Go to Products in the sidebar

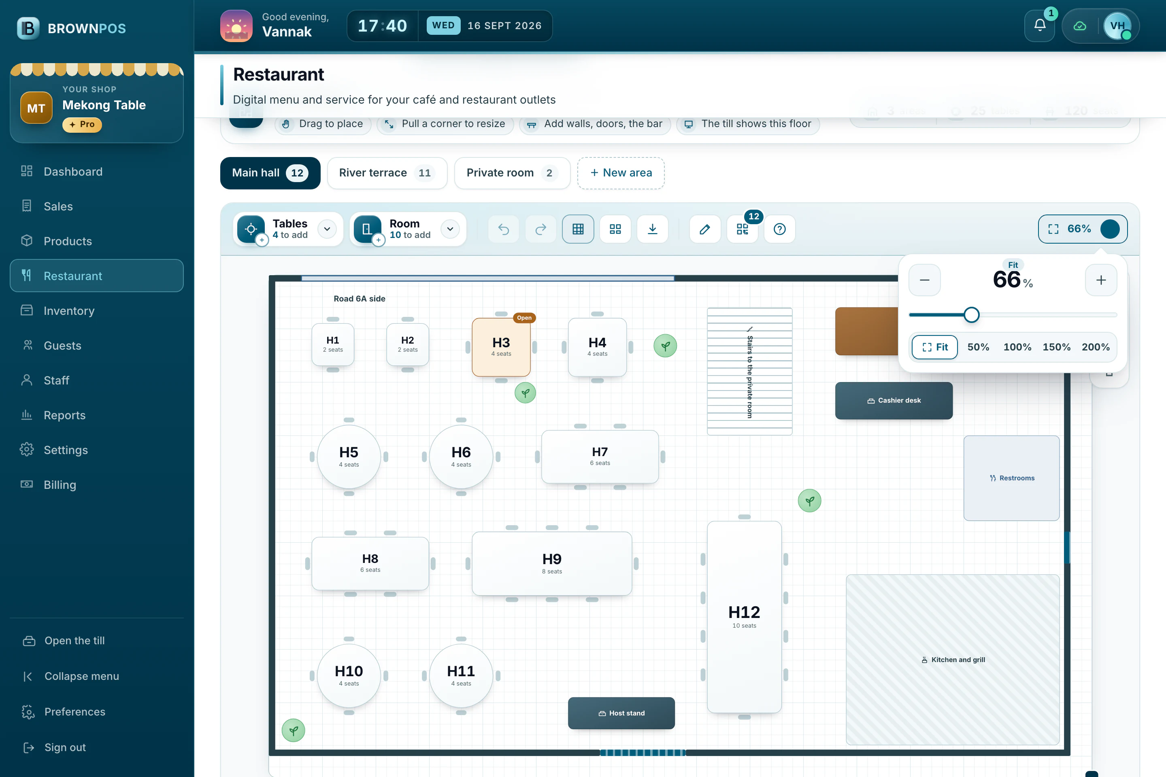click(x=97, y=241)
